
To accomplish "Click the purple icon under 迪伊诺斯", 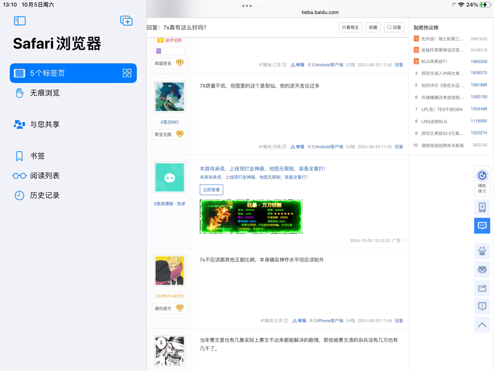I will point(159,51).
